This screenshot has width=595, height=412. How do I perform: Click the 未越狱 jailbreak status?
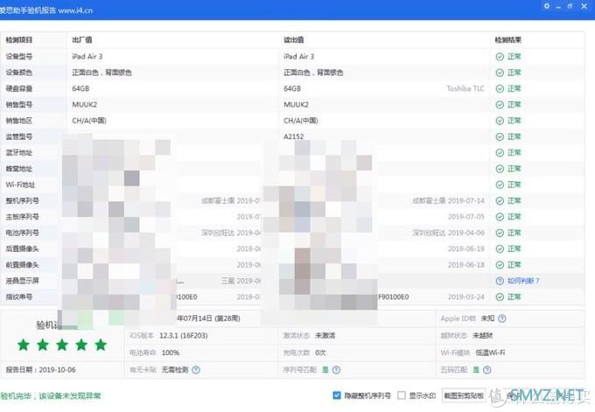click(483, 335)
